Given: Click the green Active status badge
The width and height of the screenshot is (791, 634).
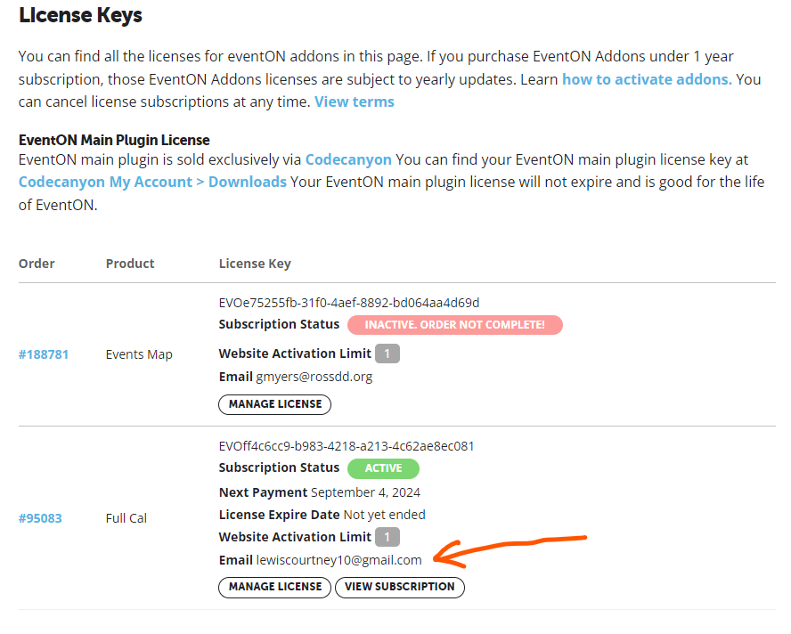Looking at the screenshot, I should coord(383,468).
